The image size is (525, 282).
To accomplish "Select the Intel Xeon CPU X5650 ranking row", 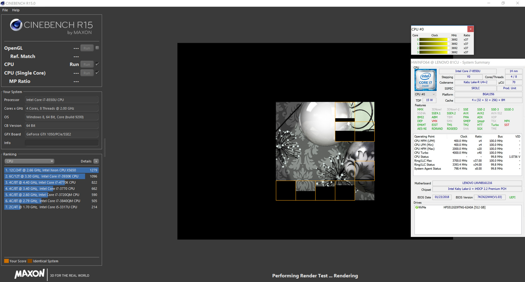I will (x=51, y=170).
